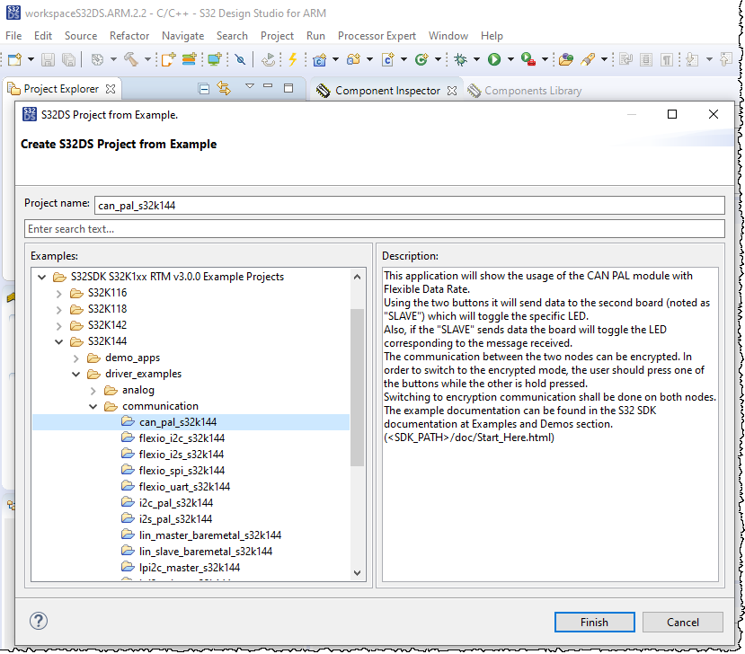Open the New file dropdown arrow

pyautogui.click(x=31, y=59)
